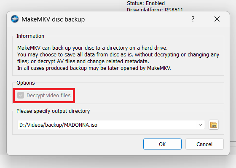The height and width of the screenshot is (168, 236).
Task: Toggle the Decrypt video files checkbox
Action: 21,95
